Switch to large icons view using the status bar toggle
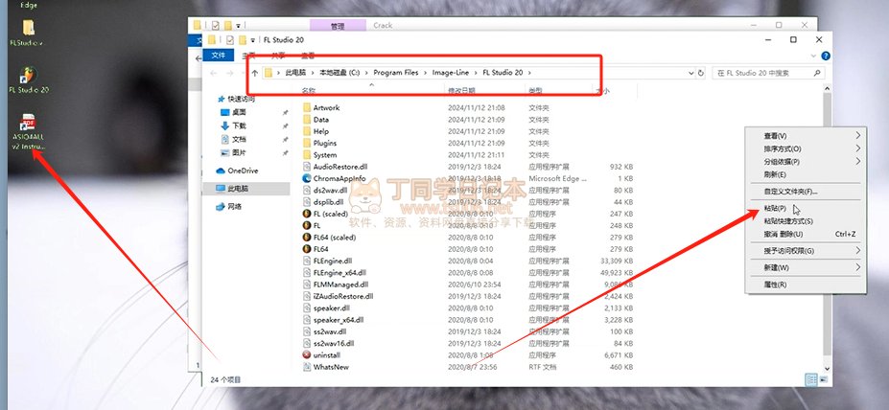889x410 pixels. (823, 379)
